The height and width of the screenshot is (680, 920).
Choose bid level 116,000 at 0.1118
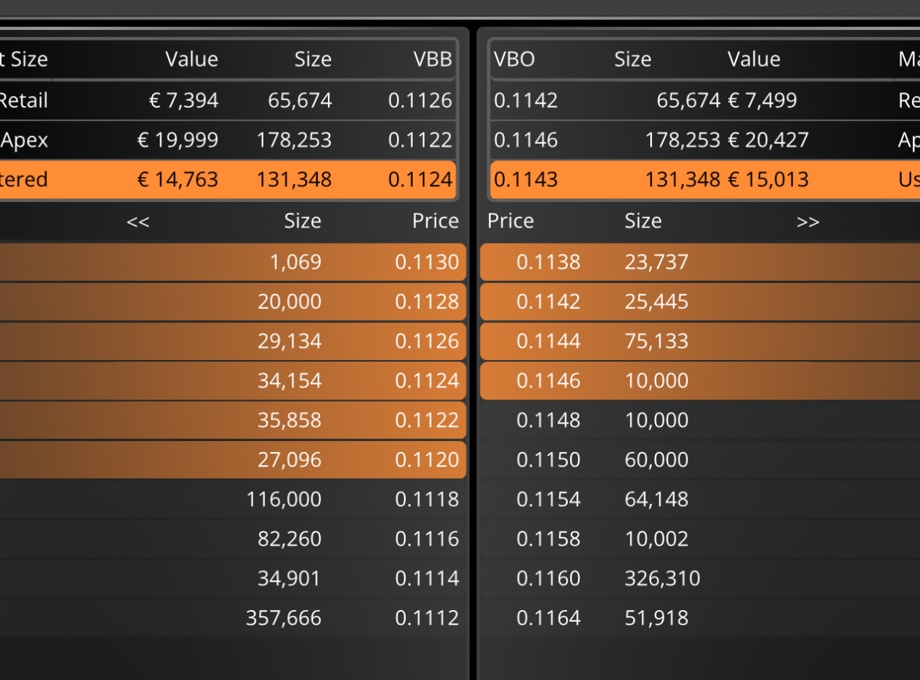point(233,499)
